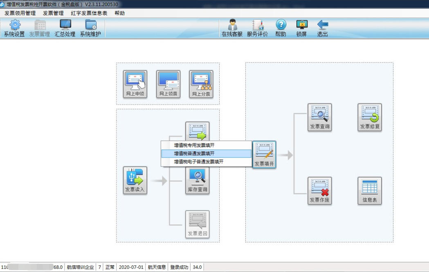This screenshot has height=272, width=429.
Task: Click the green-arrow invoice tile above popup menu
Action: pos(197,131)
